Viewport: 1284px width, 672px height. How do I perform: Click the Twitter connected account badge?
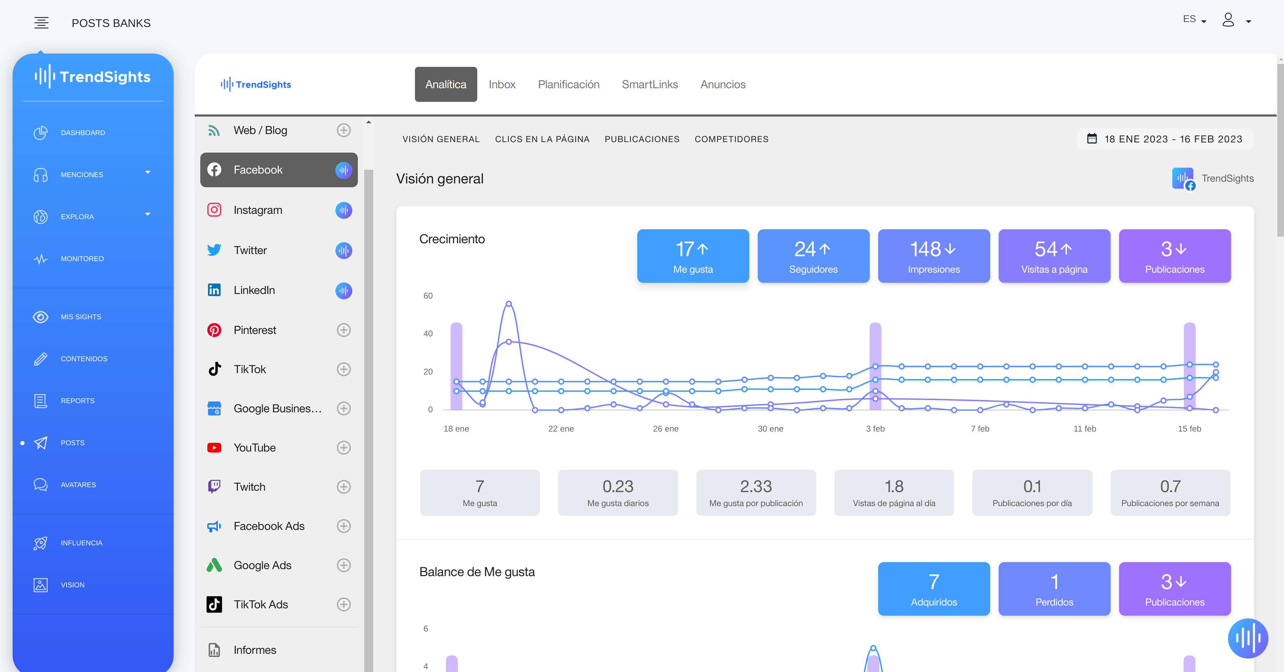tap(343, 250)
